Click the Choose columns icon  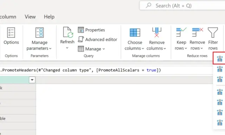135,33
